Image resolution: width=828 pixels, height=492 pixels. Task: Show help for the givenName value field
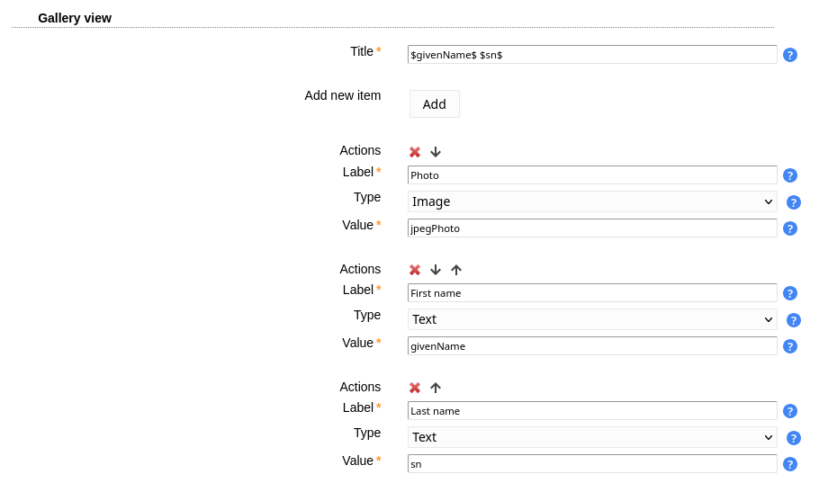(790, 346)
